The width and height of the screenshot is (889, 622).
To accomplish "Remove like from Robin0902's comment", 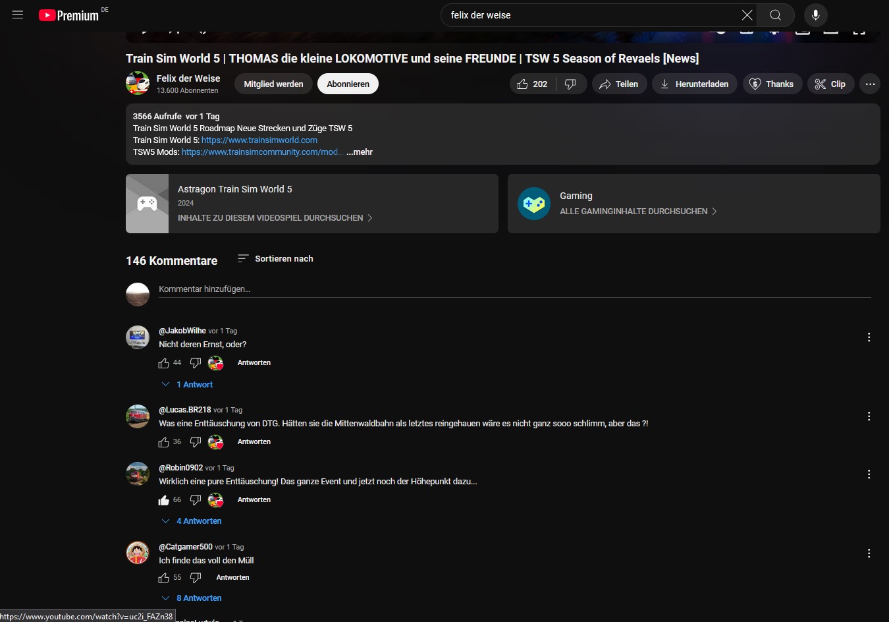I will point(164,500).
